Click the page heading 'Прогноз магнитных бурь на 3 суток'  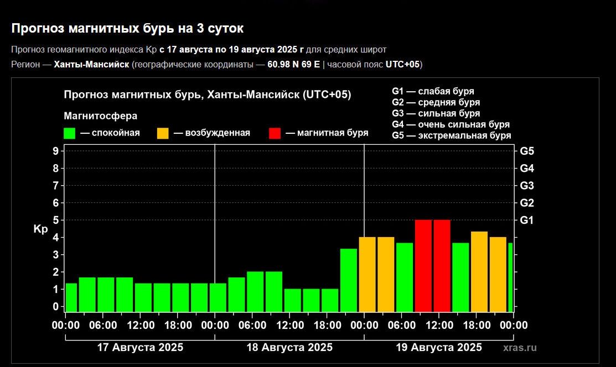tap(127, 28)
